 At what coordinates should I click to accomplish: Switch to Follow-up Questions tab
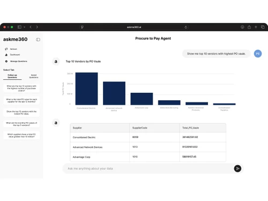click(12, 76)
